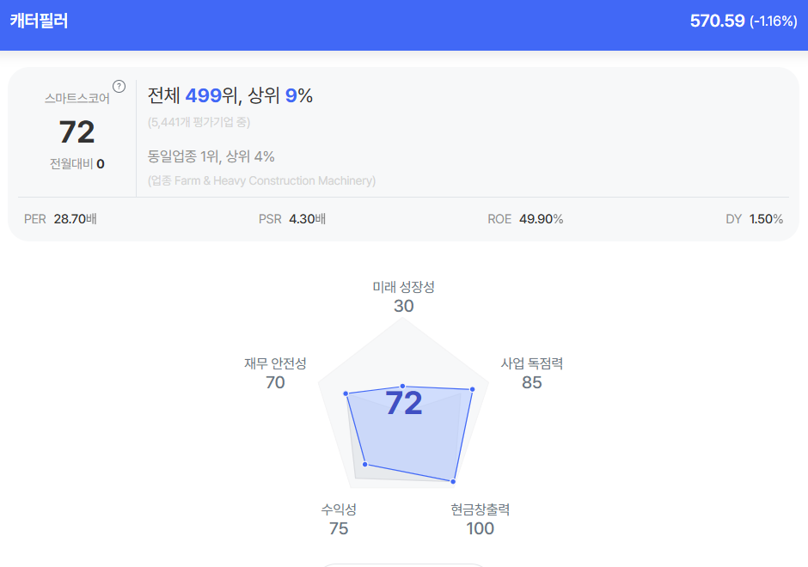Click the 72 score in the radar center
Viewport: 808px width, 567px height.
[x=403, y=404]
